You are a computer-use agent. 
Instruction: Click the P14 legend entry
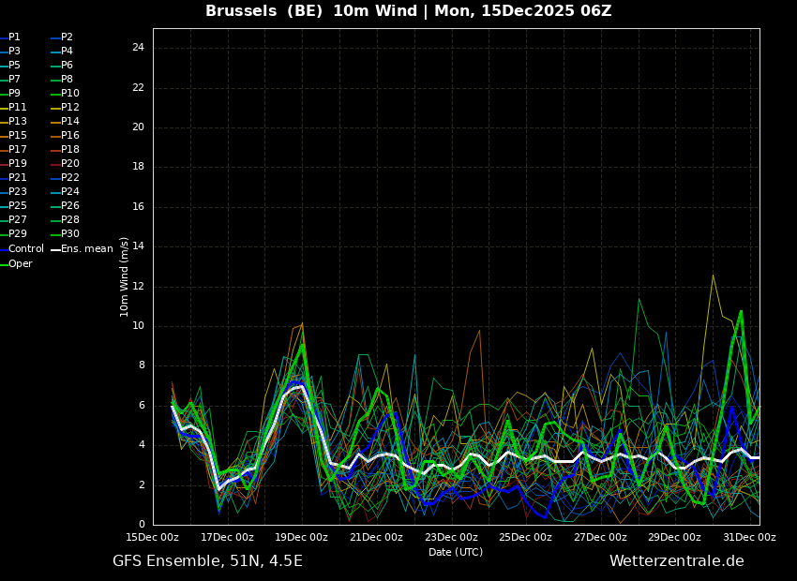(69, 122)
